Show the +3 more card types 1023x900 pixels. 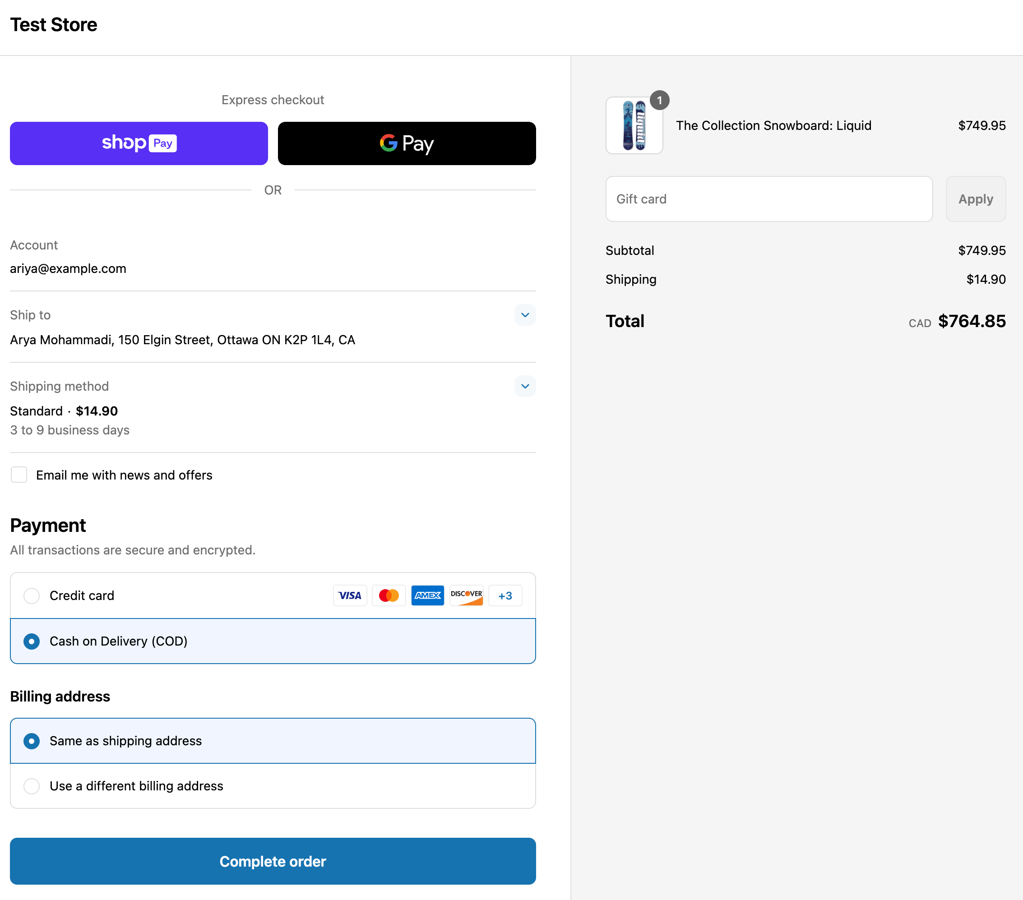coord(505,595)
